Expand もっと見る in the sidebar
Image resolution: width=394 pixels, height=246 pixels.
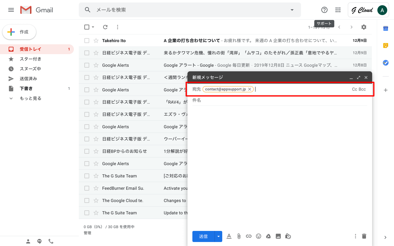pos(30,98)
